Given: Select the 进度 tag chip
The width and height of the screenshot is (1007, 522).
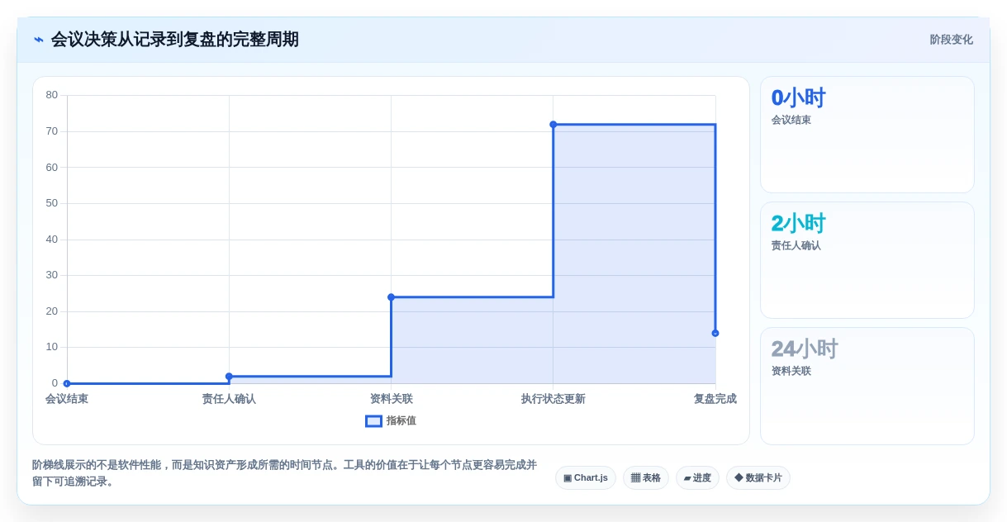Looking at the screenshot, I should point(697,477).
